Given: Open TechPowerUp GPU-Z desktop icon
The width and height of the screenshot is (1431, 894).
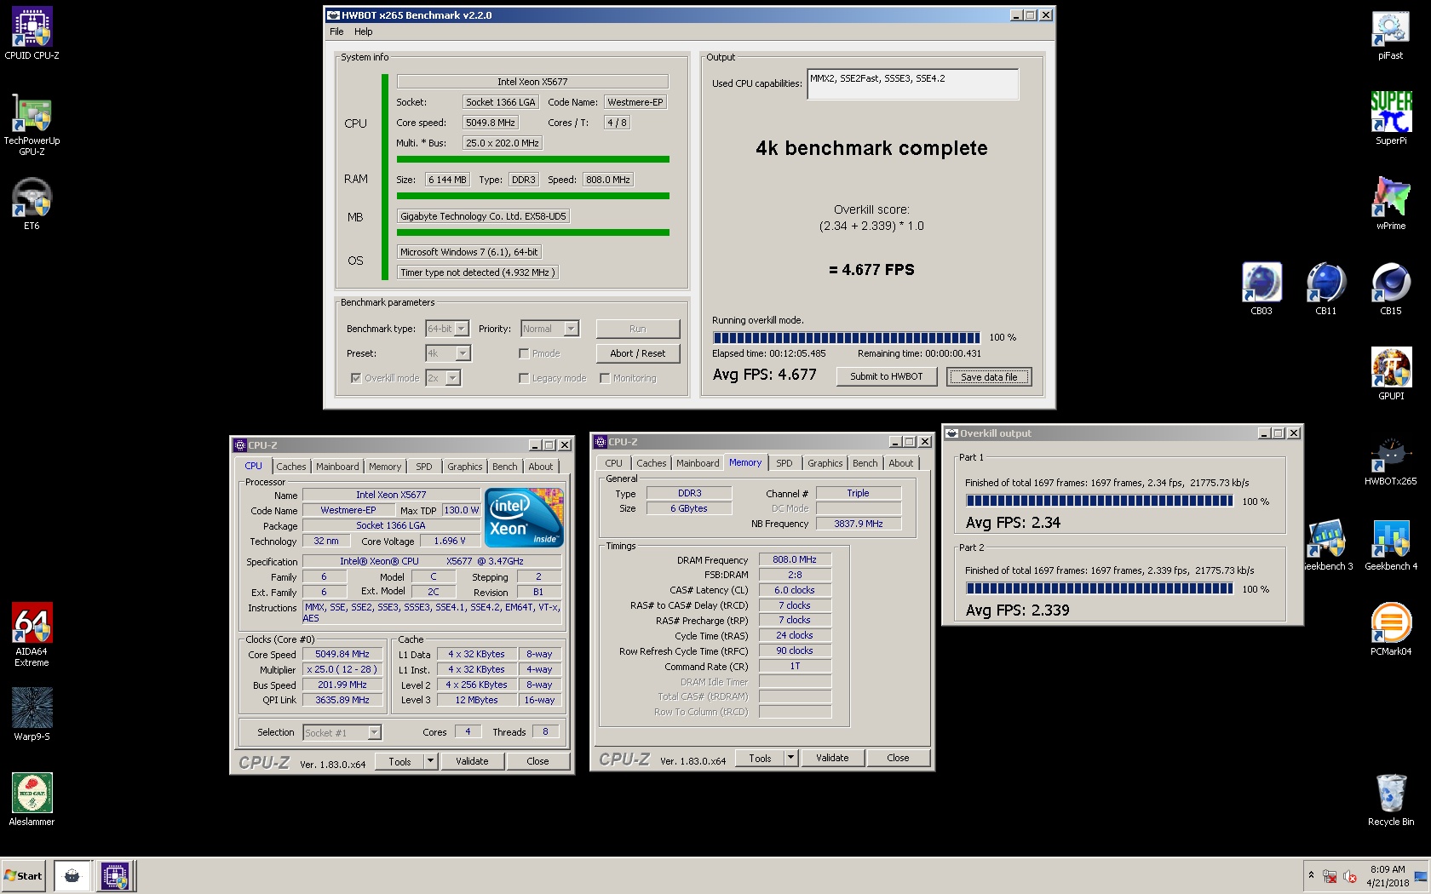Looking at the screenshot, I should [x=32, y=124].
